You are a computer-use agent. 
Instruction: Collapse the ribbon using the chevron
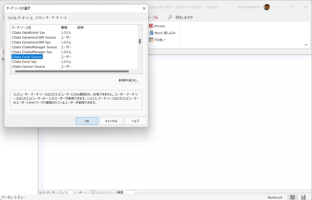[x=306, y=44]
